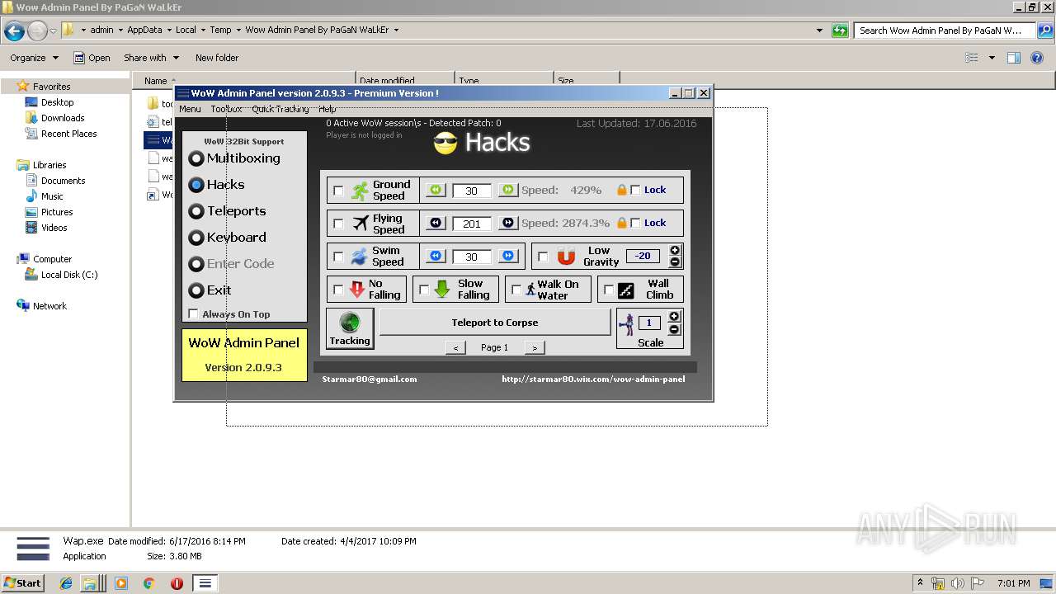
Task: Click the Low Gravity magnet icon
Action: tap(566, 257)
